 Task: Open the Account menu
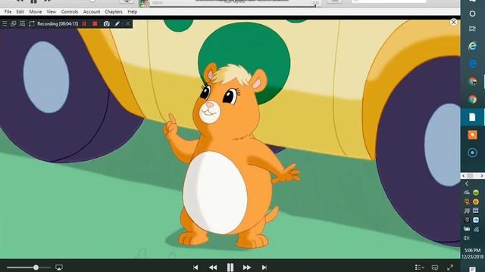[92, 12]
